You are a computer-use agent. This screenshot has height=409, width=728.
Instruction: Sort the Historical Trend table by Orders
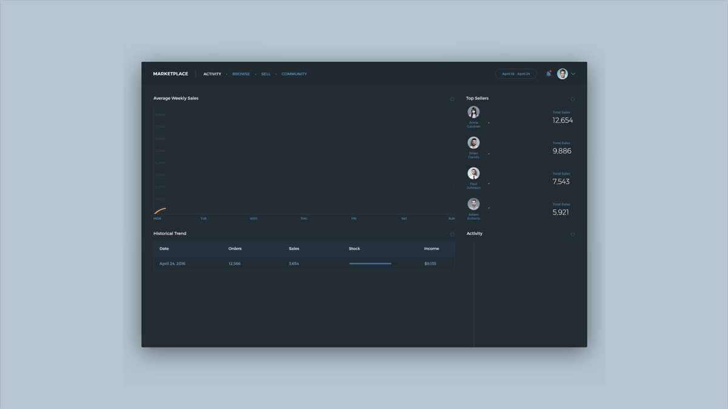[235, 248]
